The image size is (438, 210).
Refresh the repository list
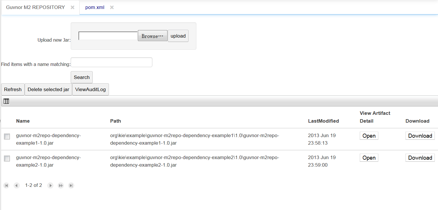[13, 89]
